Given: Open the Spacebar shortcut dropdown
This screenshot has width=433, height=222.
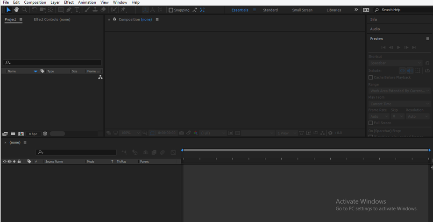Looking at the screenshot, I should click(x=396, y=63).
